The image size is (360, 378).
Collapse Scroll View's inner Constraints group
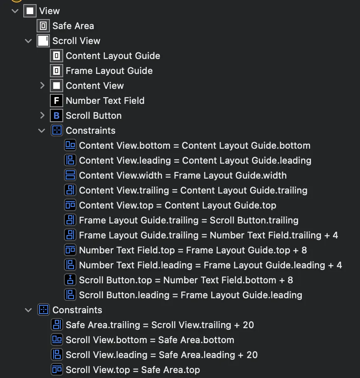[x=42, y=130]
